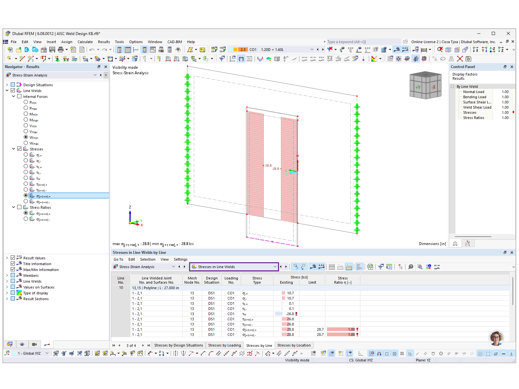Select the Wmin radio button under Internal Forces

click(x=26, y=137)
